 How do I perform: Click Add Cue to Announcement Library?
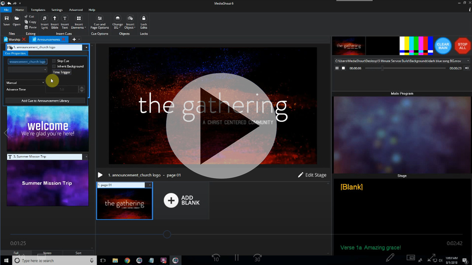coord(45,101)
